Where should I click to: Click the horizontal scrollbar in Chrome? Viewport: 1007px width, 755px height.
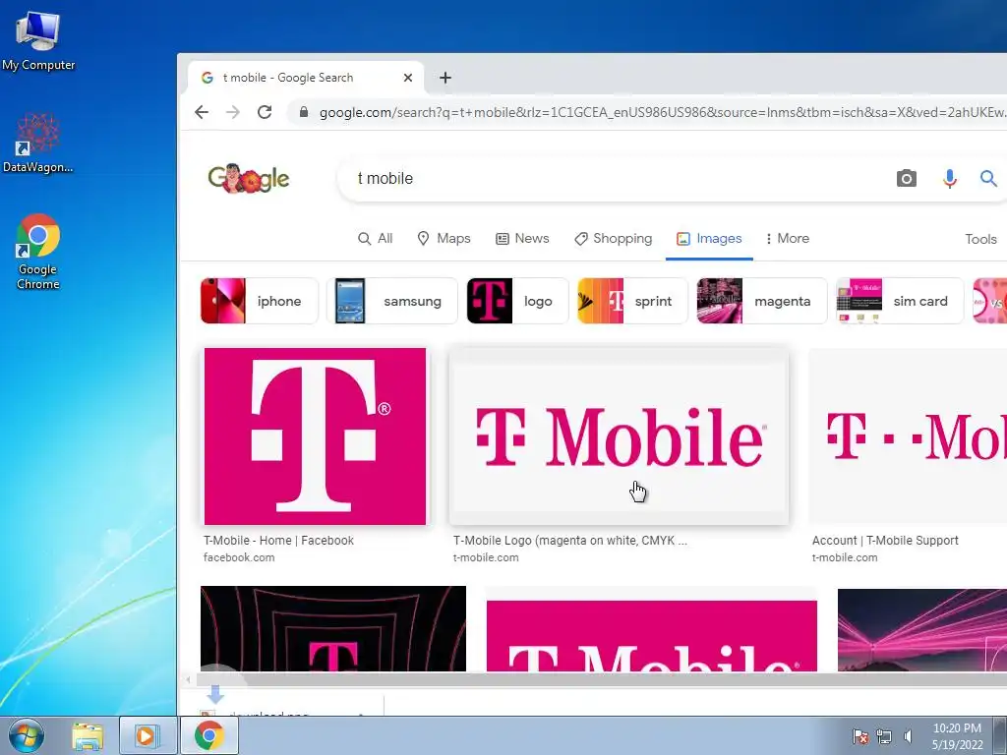[x=601, y=679]
